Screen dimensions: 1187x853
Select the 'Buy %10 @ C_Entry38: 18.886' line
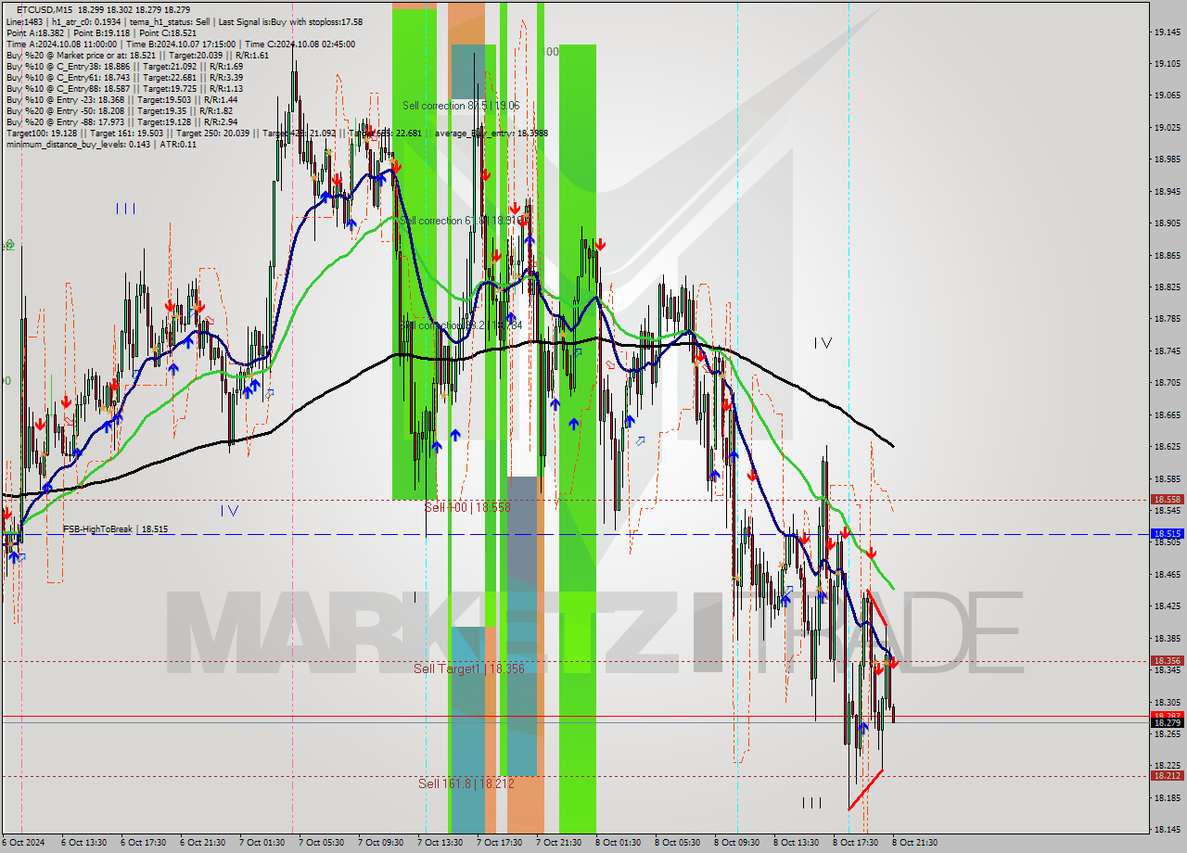click(124, 66)
